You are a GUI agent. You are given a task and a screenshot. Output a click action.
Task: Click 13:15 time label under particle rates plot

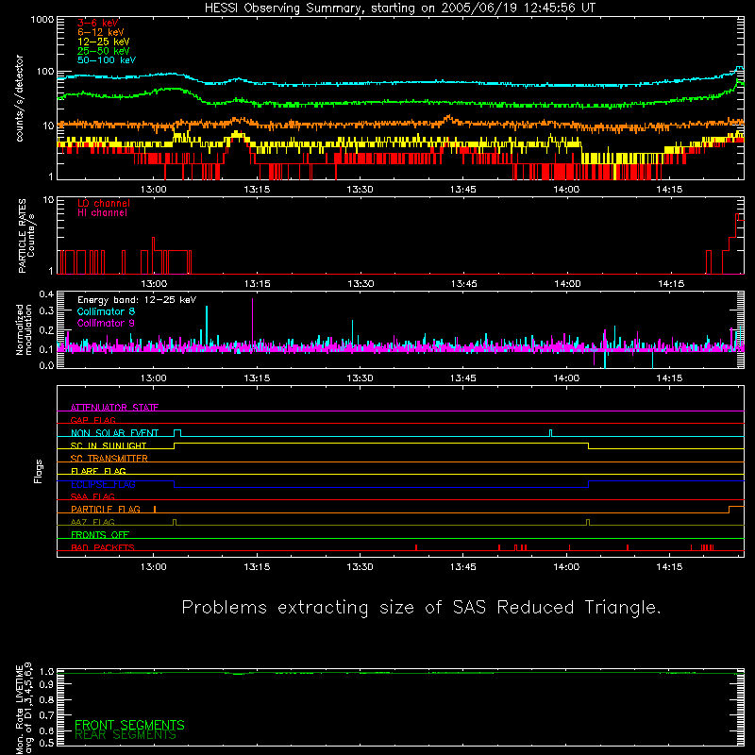pyautogui.click(x=257, y=284)
